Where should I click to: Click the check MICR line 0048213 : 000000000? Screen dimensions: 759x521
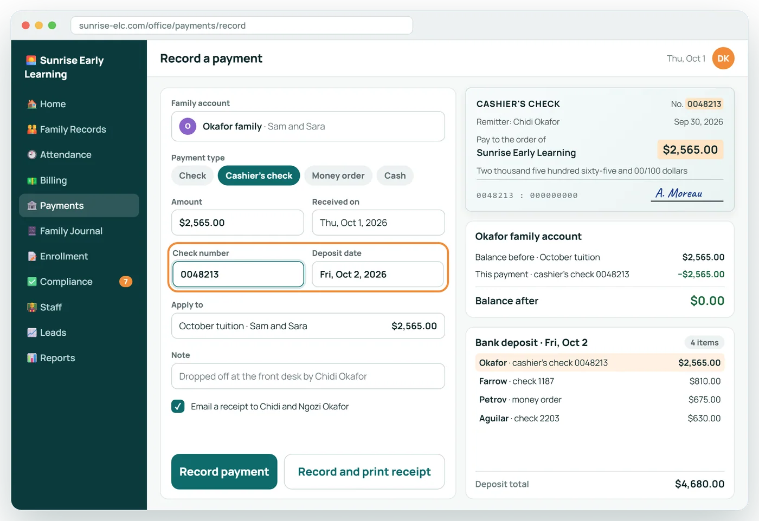[527, 196]
